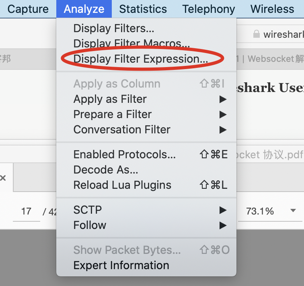Viewport: 304px width, 286px height.
Task: Open the 73.1% zoom level dropdown
Action: [x=293, y=211]
